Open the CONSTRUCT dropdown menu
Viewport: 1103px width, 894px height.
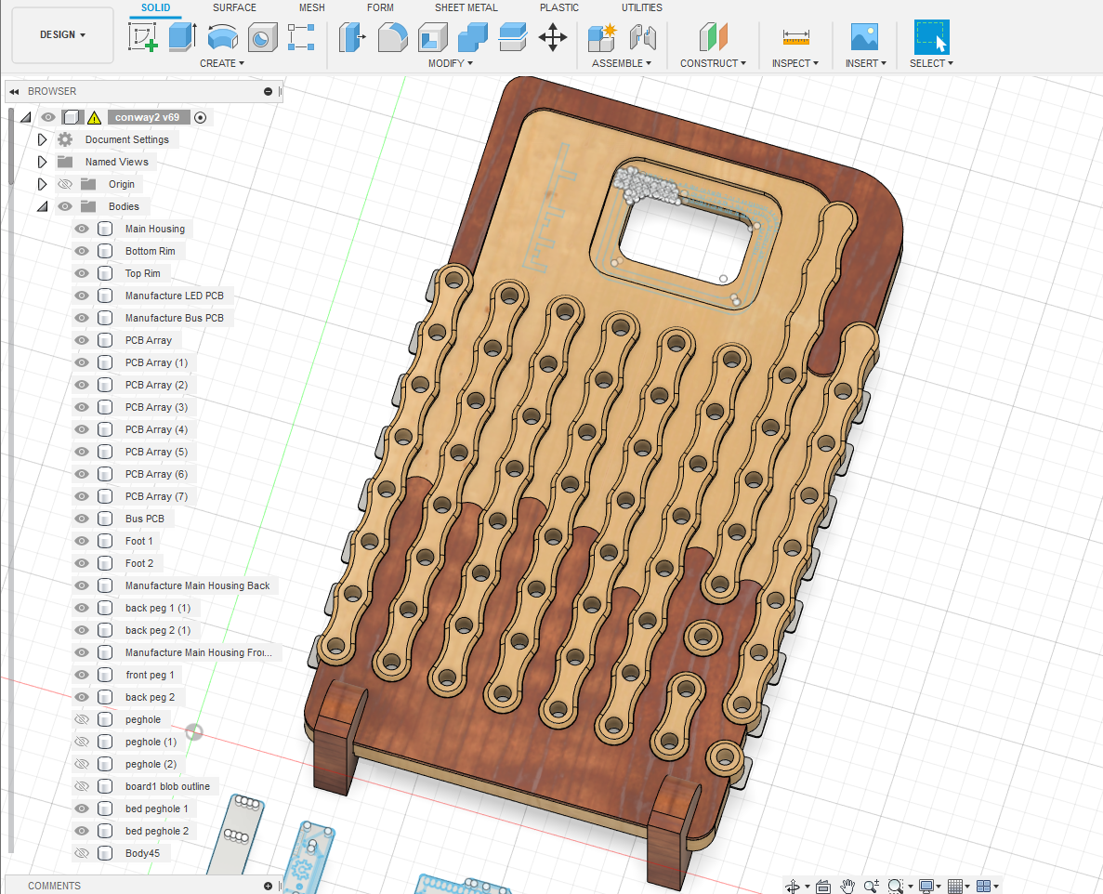click(x=714, y=63)
